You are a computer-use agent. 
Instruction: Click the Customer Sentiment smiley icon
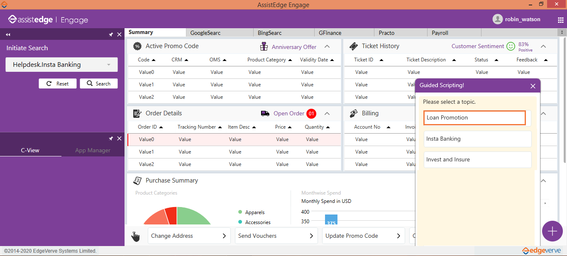coord(511,46)
